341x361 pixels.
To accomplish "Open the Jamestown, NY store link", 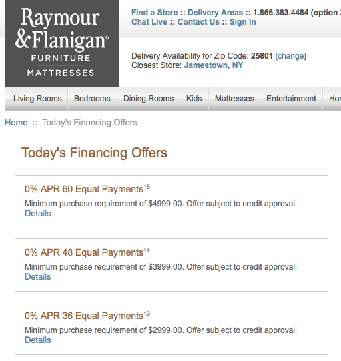I will click(x=214, y=65).
